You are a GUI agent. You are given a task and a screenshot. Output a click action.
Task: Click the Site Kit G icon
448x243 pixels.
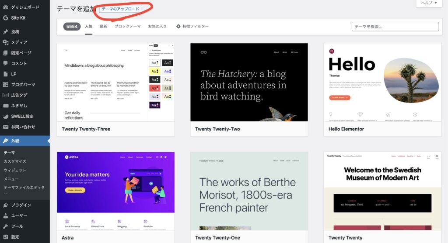click(x=5, y=17)
